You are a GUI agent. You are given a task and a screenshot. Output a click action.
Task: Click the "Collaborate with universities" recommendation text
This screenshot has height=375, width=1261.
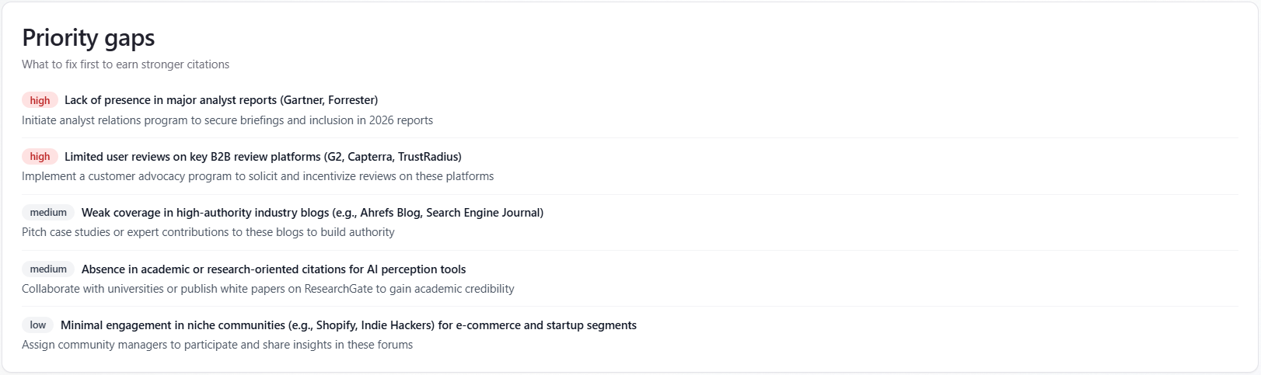tap(267, 289)
